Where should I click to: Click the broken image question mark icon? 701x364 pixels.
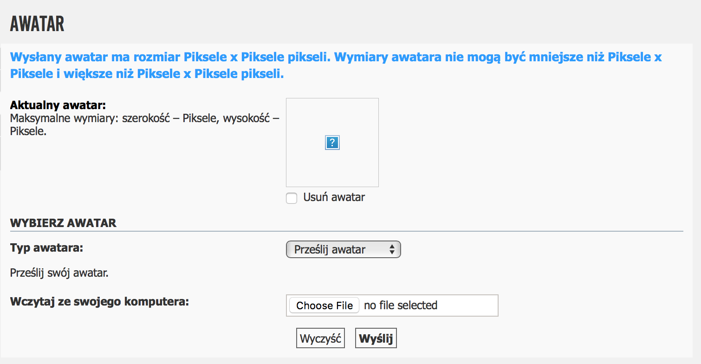(x=332, y=143)
